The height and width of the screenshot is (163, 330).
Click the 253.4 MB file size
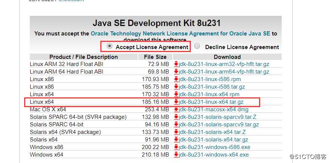[x=157, y=109]
